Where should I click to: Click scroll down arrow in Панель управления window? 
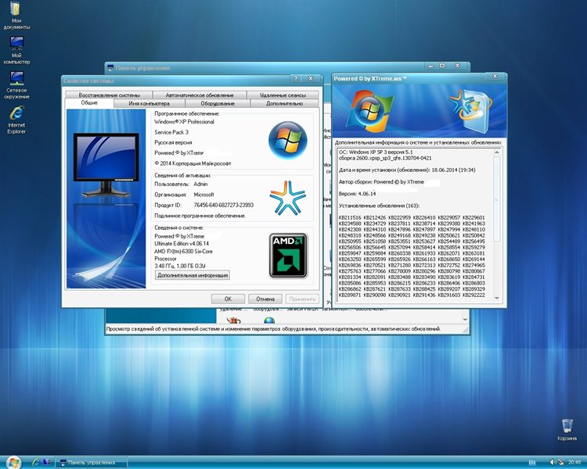point(465,320)
